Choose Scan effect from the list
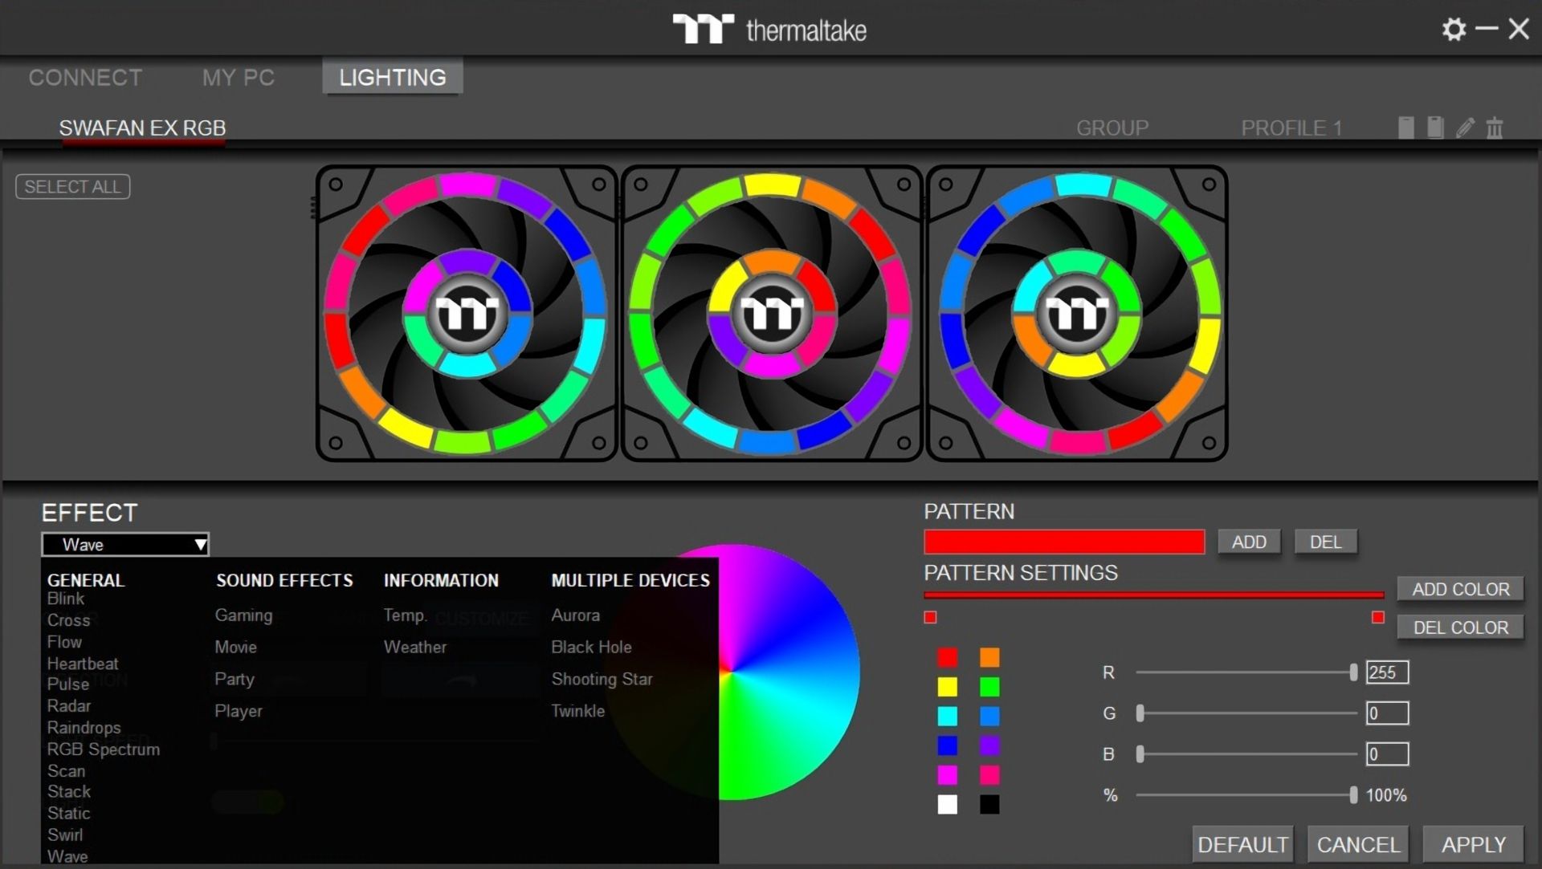The width and height of the screenshot is (1542, 869). pyautogui.click(x=66, y=771)
